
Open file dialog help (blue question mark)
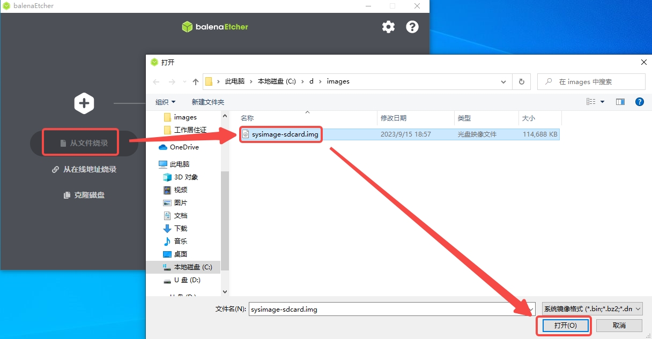(x=639, y=102)
